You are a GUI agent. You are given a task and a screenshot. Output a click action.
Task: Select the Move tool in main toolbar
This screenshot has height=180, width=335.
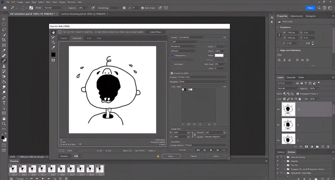coord(4,19)
